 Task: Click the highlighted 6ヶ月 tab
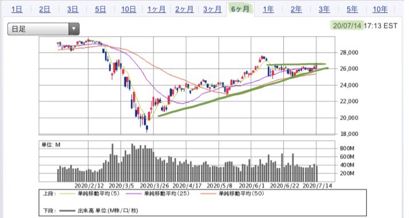click(240, 9)
